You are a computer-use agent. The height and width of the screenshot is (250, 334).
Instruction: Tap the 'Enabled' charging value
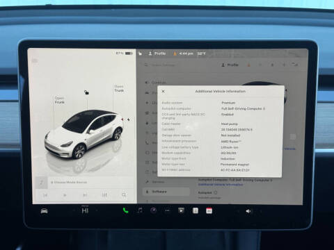point(228,115)
